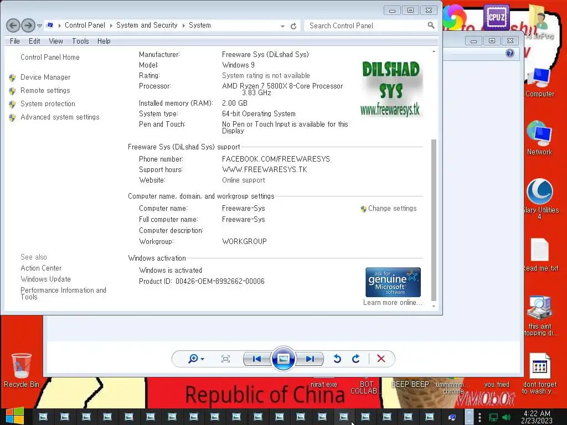Open the this aint stopping desktop icon
This screenshot has width=567, height=425.
[540, 316]
